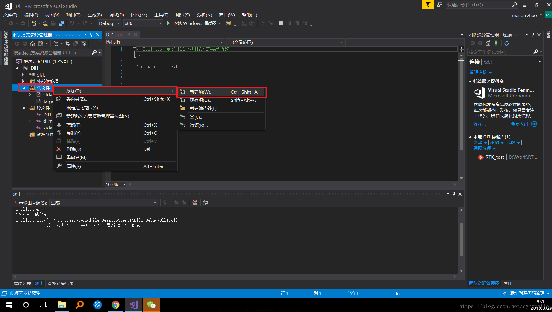
Task: Click the 连接... link in Team Explorer
Action: point(479,124)
